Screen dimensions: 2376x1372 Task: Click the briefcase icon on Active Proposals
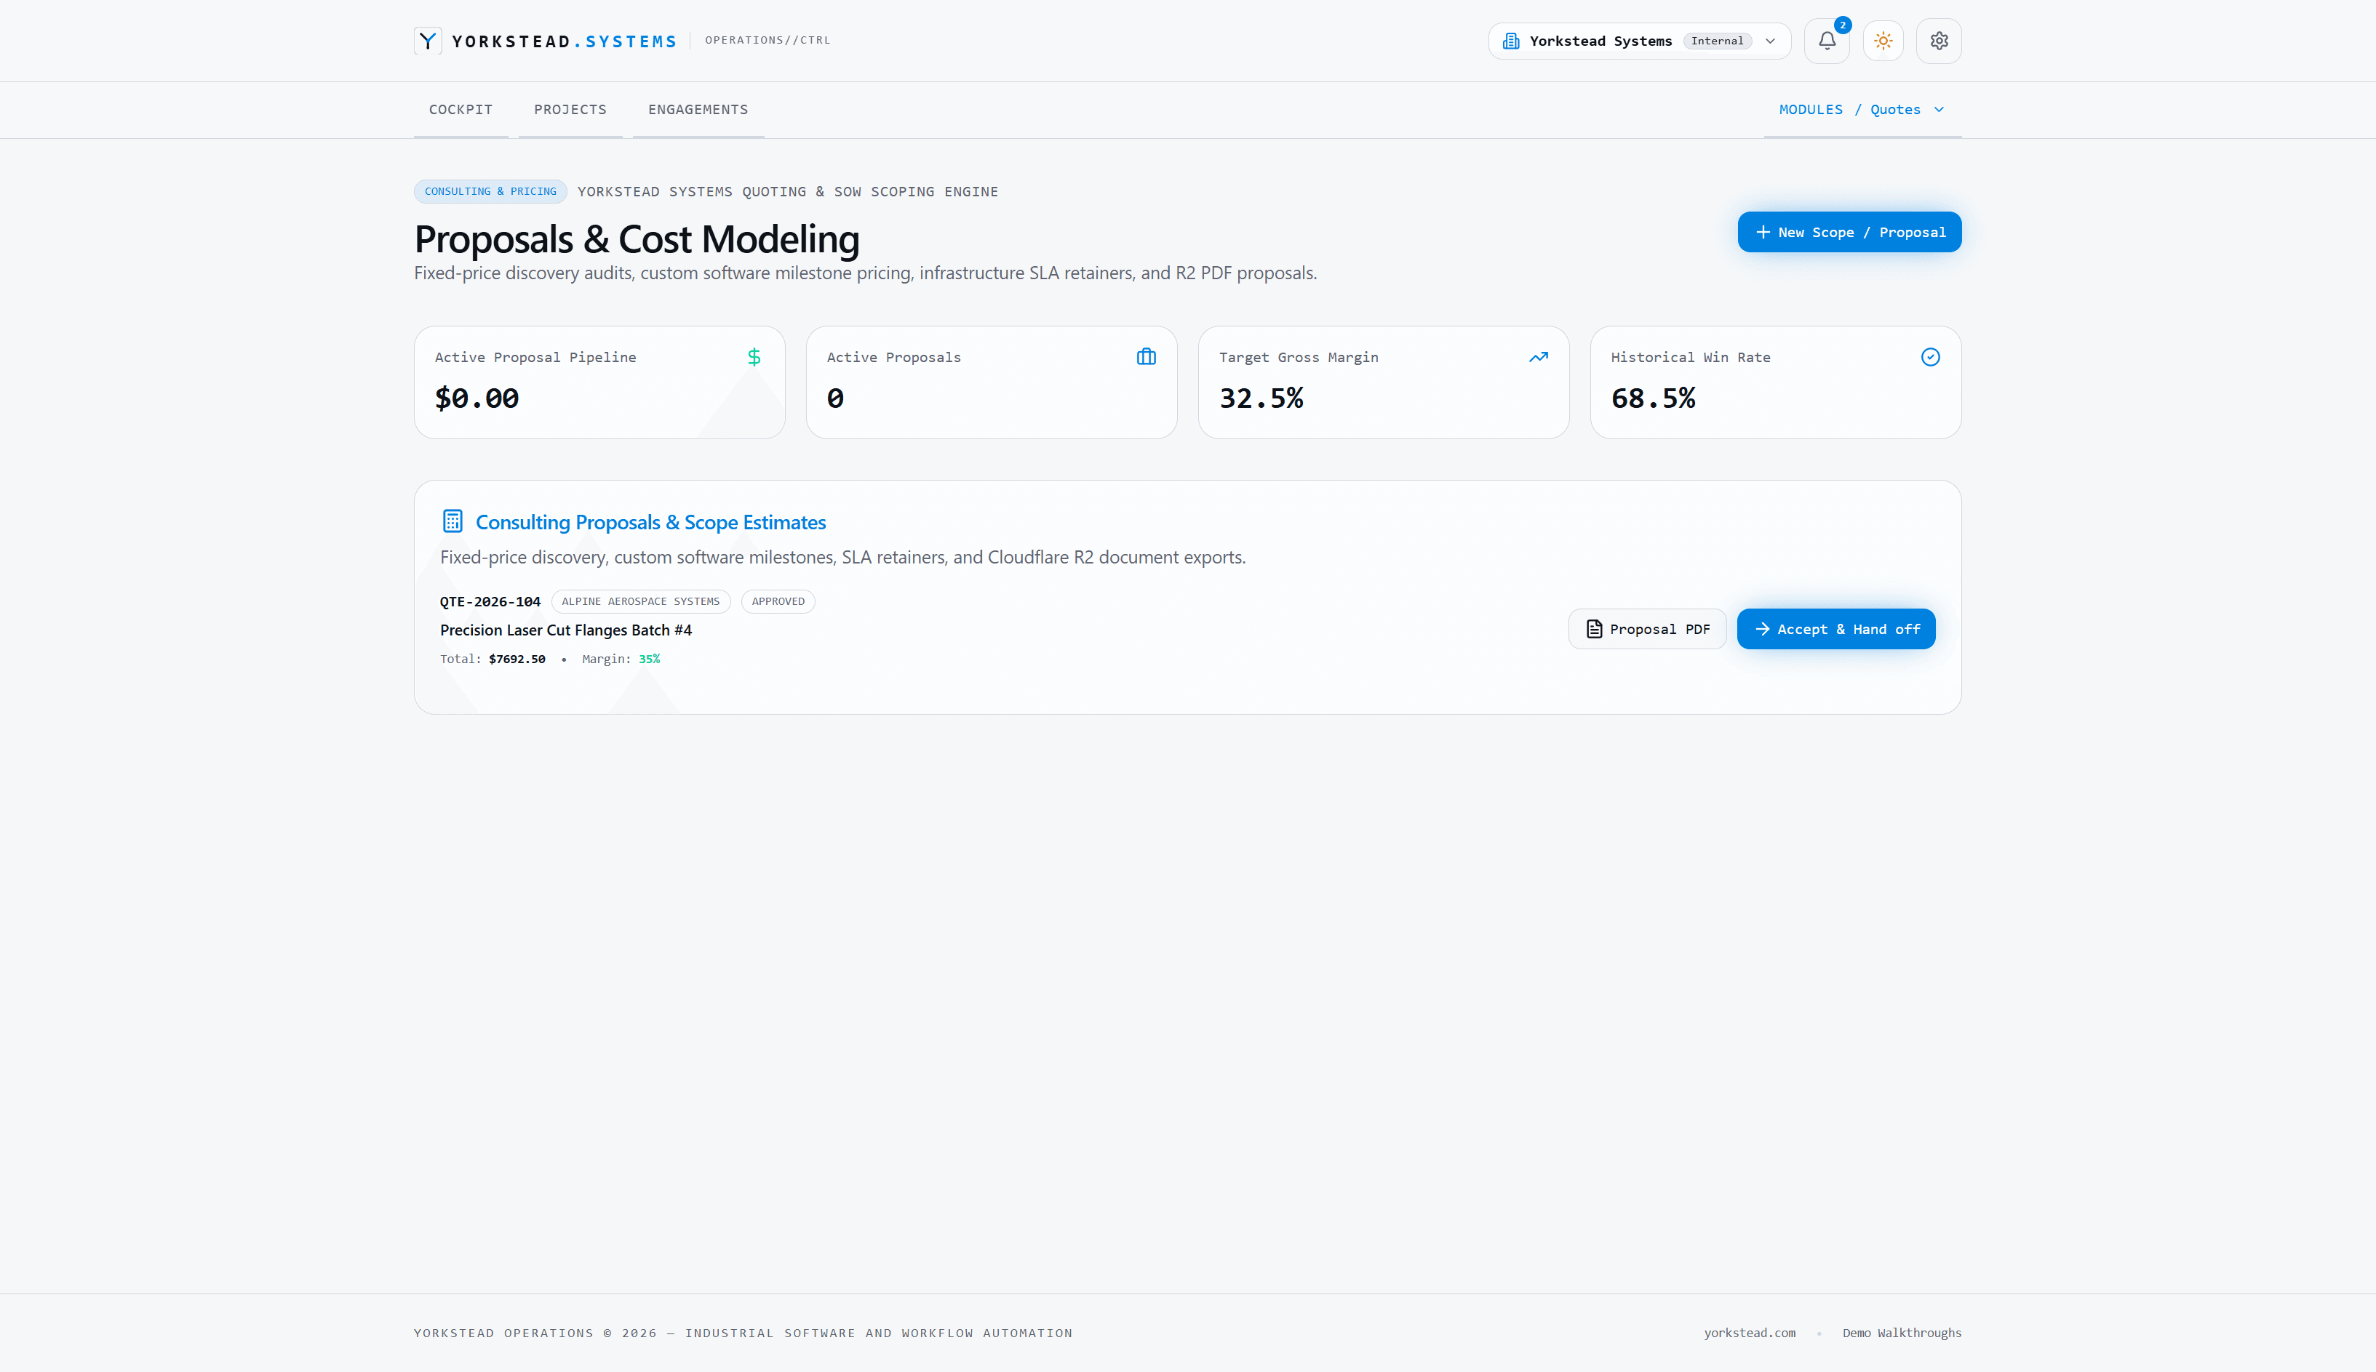pyautogui.click(x=1146, y=357)
